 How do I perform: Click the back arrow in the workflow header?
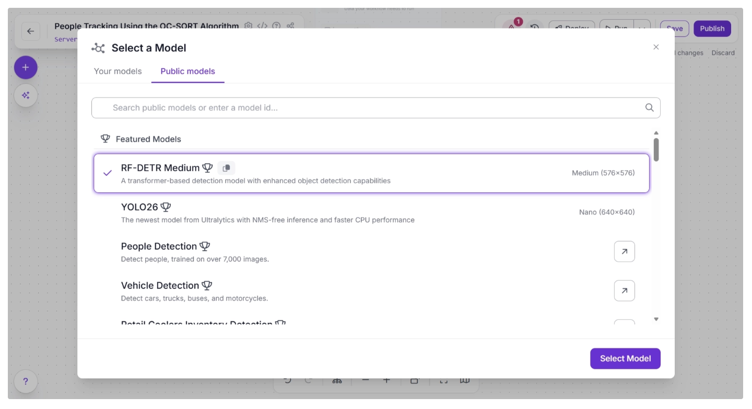coord(30,31)
